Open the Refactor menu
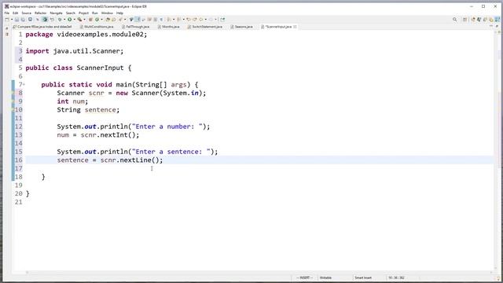Viewport: 503px width, 283px height. coord(40,13)
